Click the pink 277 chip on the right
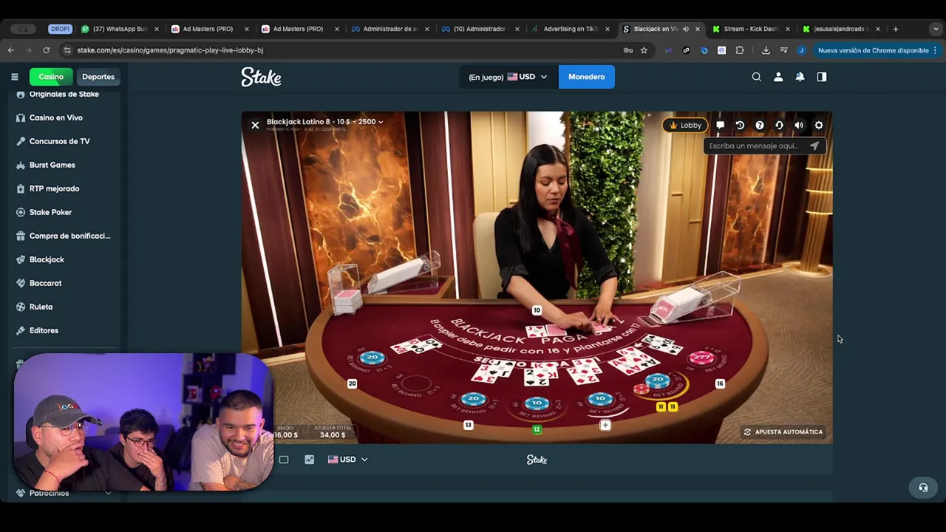The width and height of the screenshot is (946, 532). click(x=701, y=358)
